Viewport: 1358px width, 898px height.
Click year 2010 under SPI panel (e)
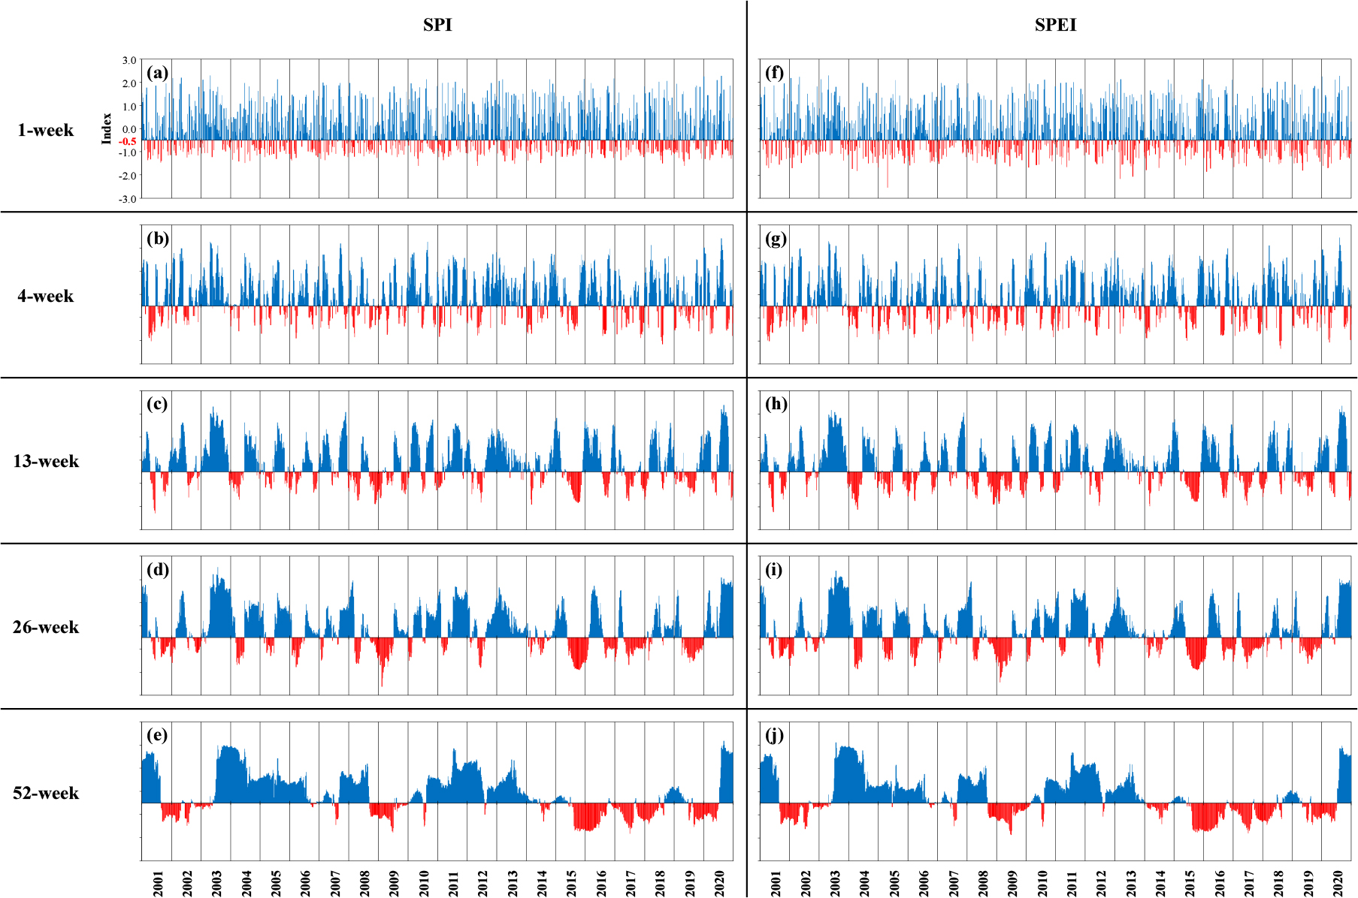click(425, 883)
